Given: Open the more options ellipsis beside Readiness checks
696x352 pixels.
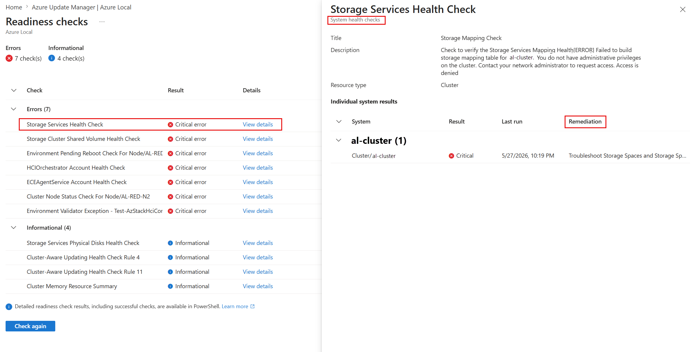Looking at the screenshot, I should click(102, 22).
